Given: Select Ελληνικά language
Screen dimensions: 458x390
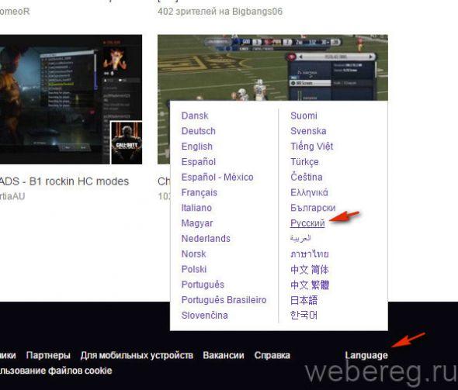Looking at the screenshot, I should coord(309,192).
